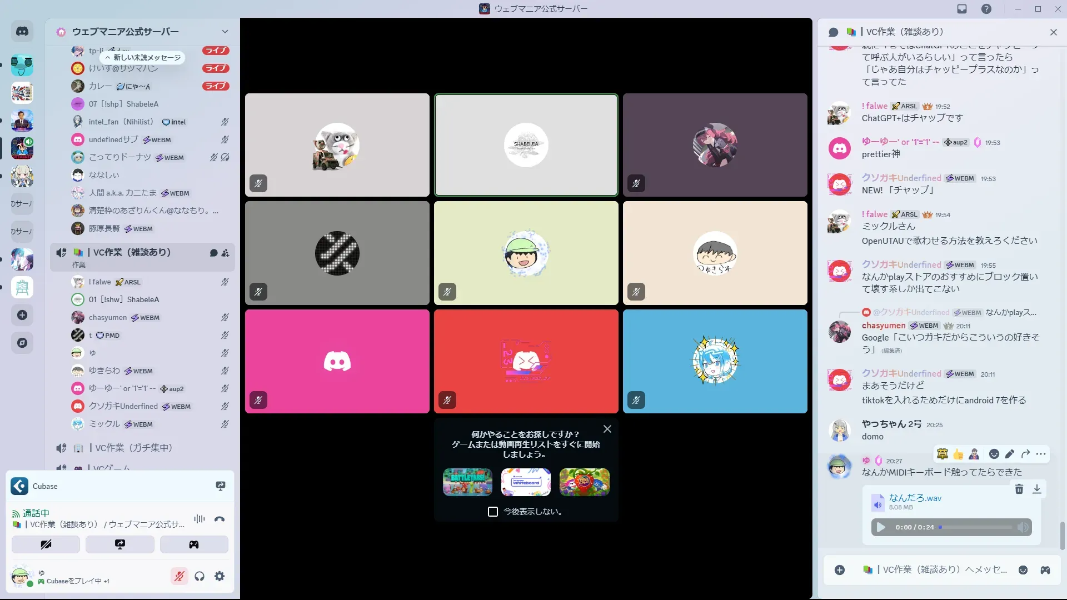The width and height of the screenshot is (1067, 600).
Task: Open Discord direct messages home icon
Action: (x=22, y=32)
